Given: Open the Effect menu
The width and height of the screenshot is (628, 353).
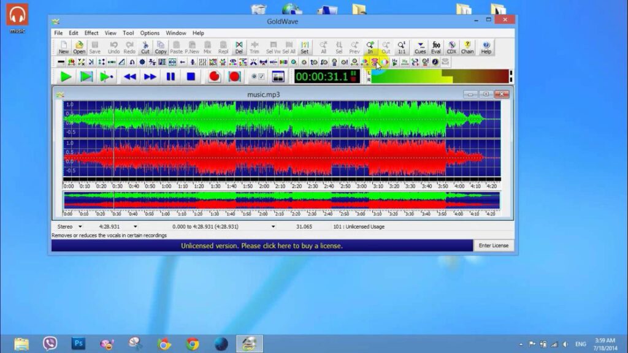Looking at the screenshot, I should [91, 33].
